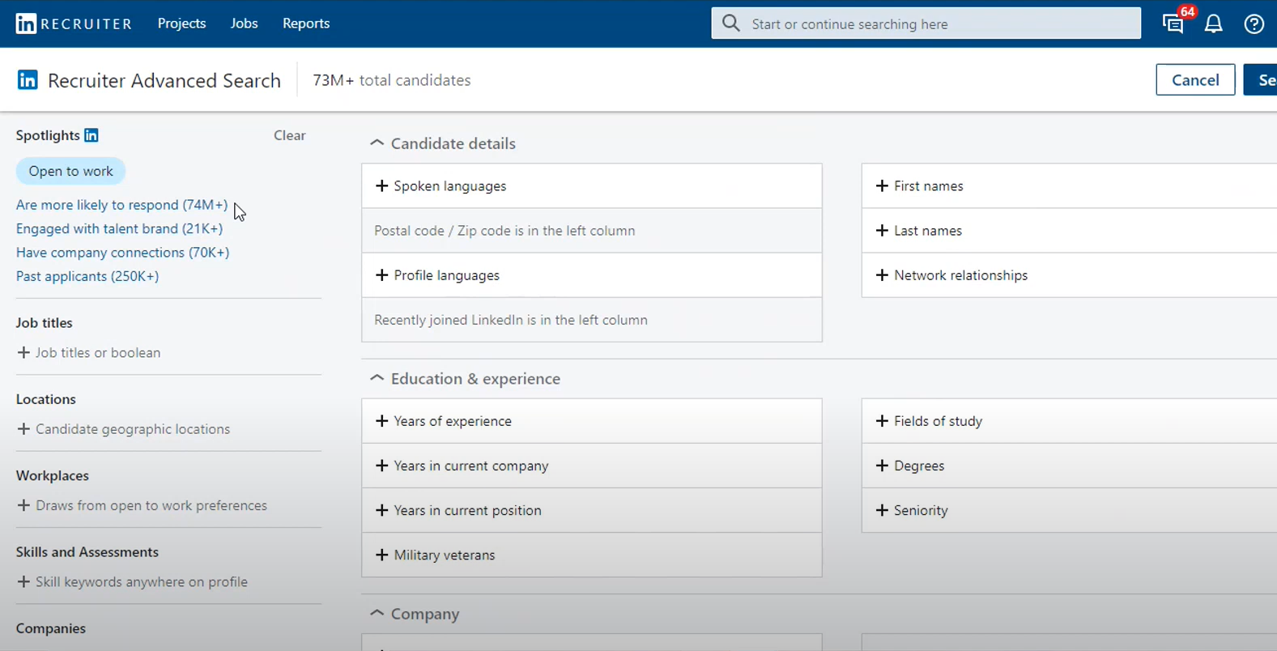The width and height of the screenshot is (1277, 651).
Task: Select Are more likely to respond spotlight
Action: (121, 205)
